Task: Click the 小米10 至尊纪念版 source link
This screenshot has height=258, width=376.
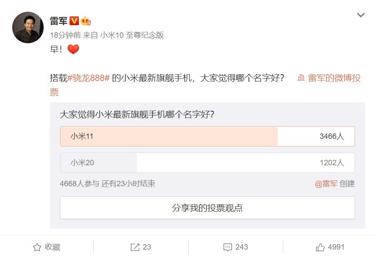Action: pos(131,35)
